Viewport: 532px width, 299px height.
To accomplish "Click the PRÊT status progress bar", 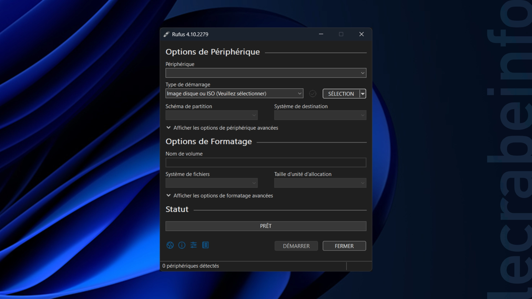I will [266, 226].
